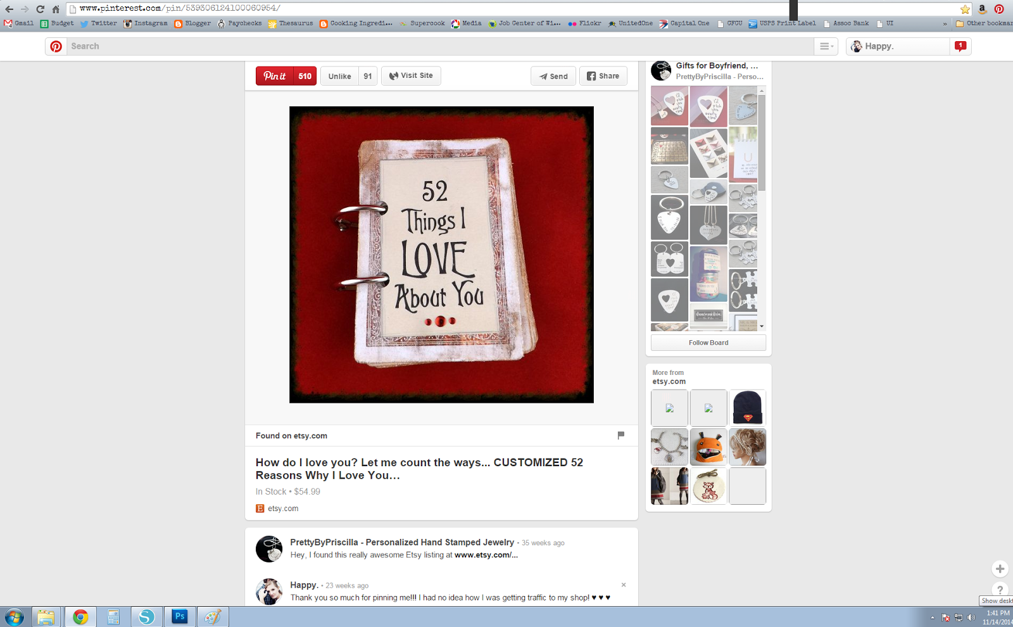The width and height of the screenshot is (1013, 627).
Task: Open PrettyByPriscilla commenter name link
Action: (402, 542)
